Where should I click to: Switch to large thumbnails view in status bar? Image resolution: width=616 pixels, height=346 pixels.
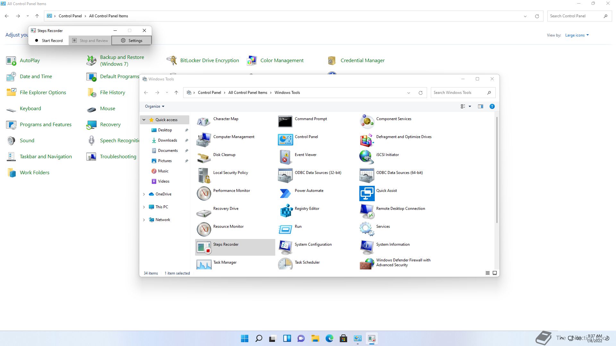(495, 273)
